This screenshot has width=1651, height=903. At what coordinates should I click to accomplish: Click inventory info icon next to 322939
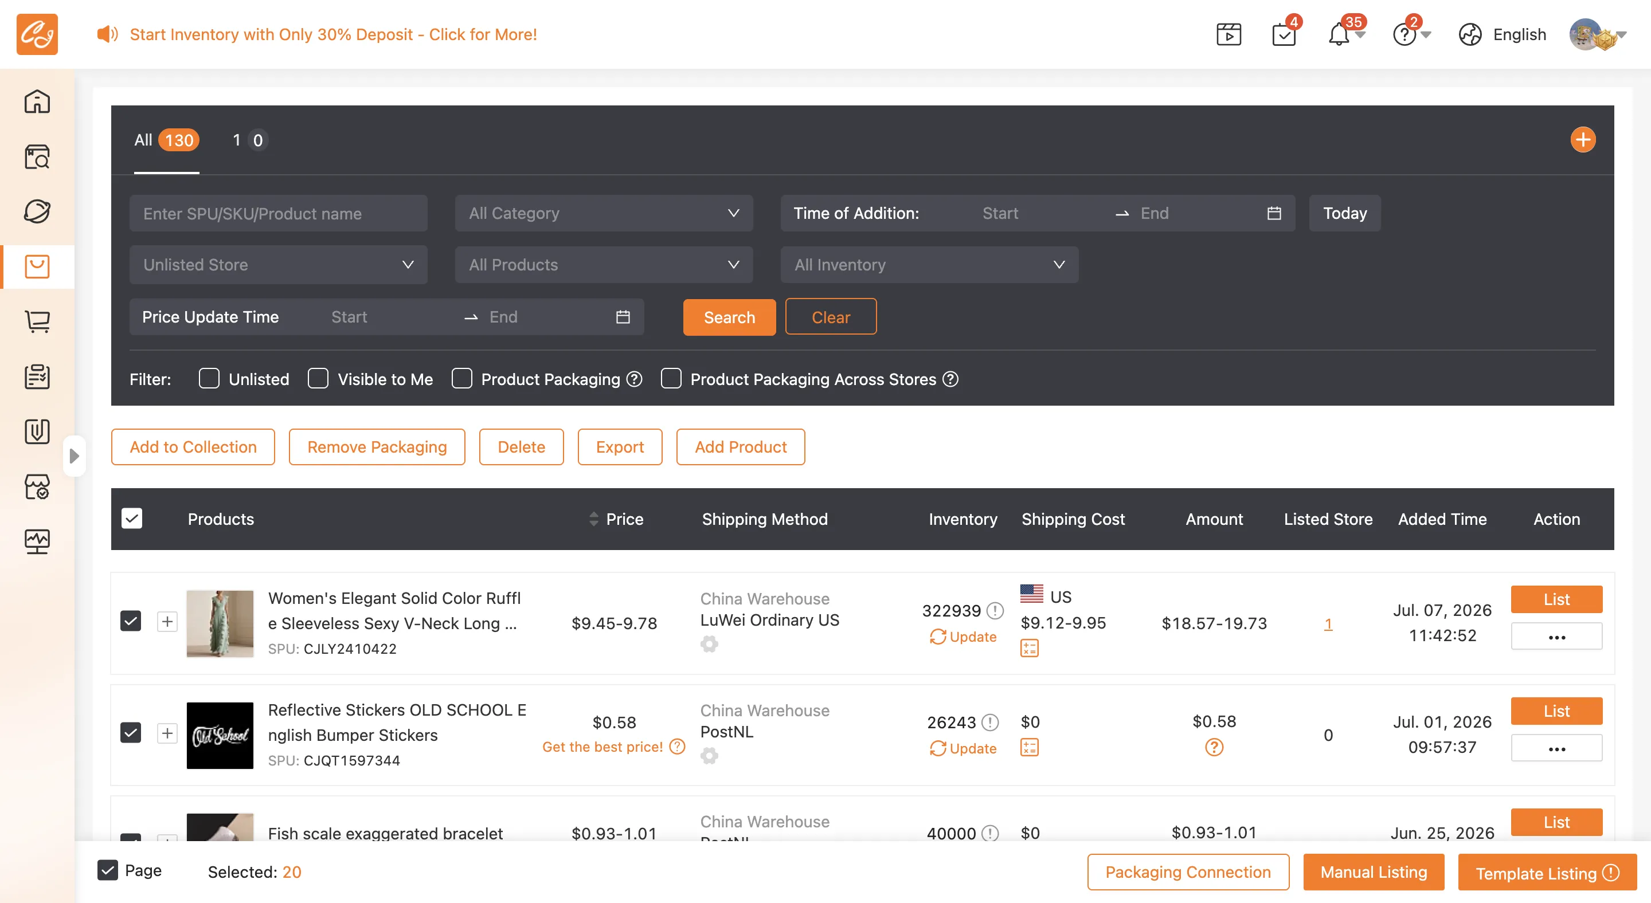click(995, 610)
